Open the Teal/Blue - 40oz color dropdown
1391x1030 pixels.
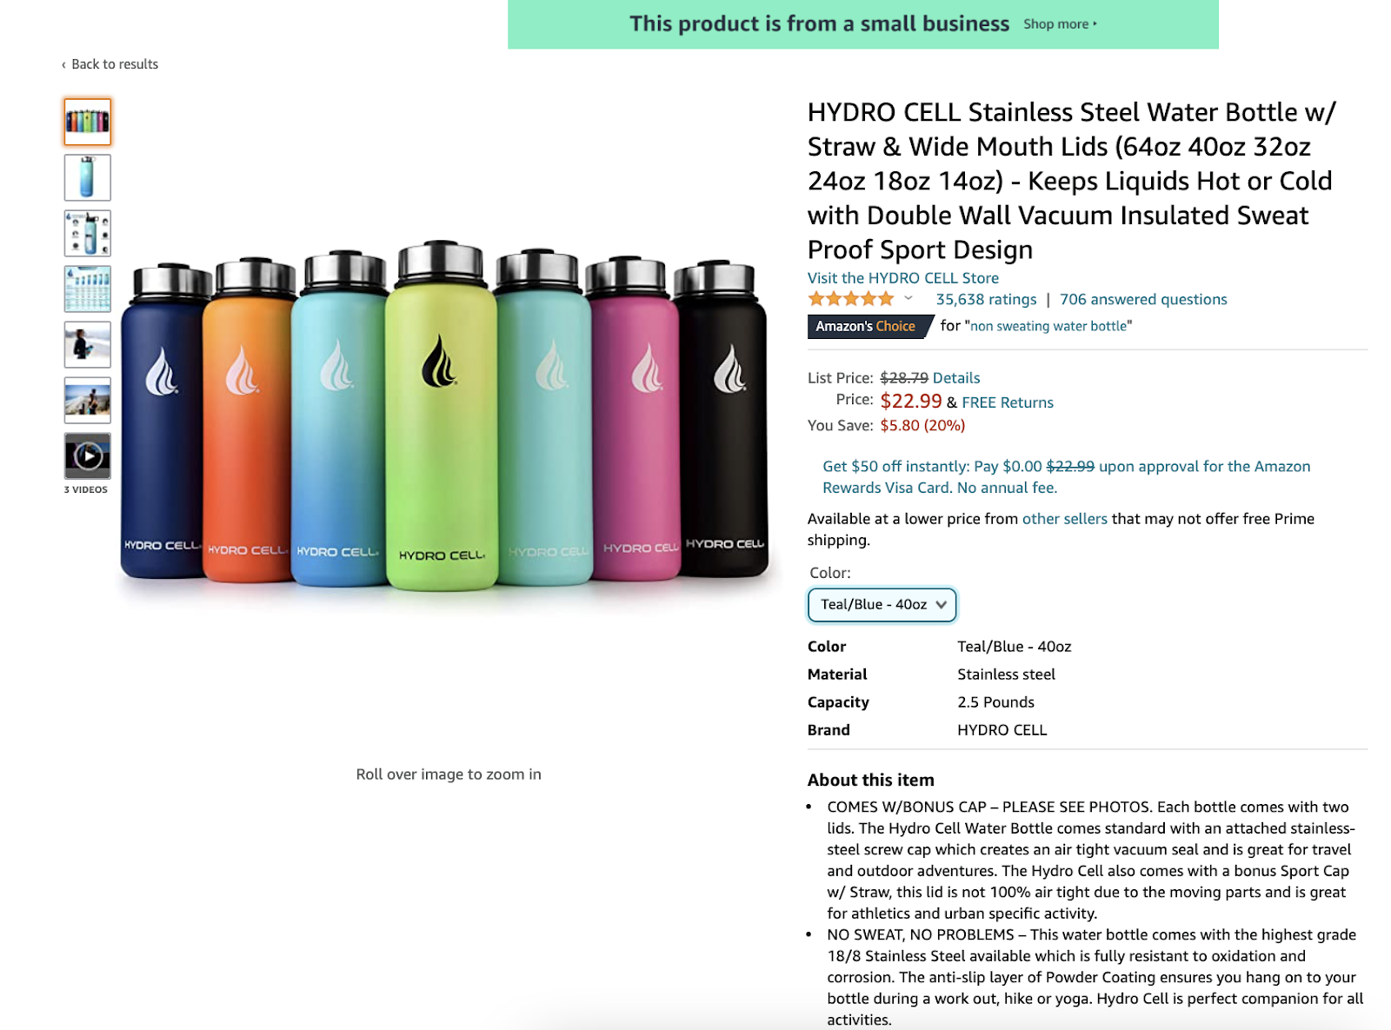[882, 605]
